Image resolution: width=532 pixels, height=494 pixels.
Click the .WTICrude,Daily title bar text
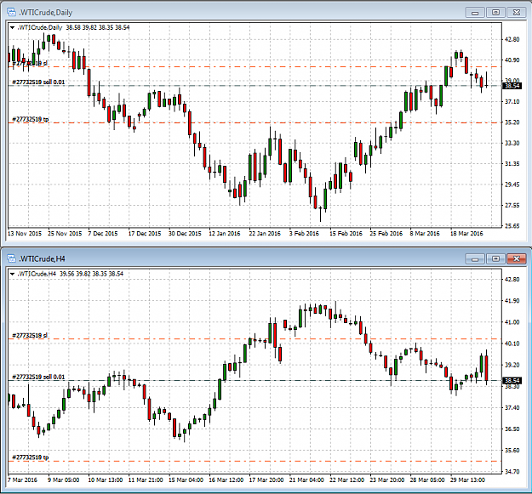tap(45, 13)
